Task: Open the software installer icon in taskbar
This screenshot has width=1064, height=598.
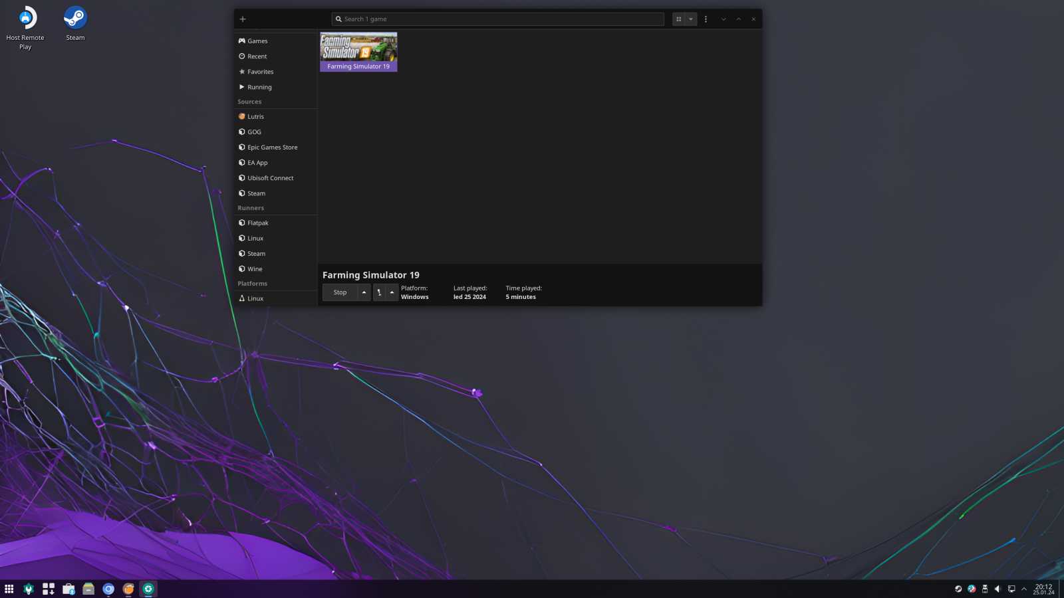Action: (49, 589)
